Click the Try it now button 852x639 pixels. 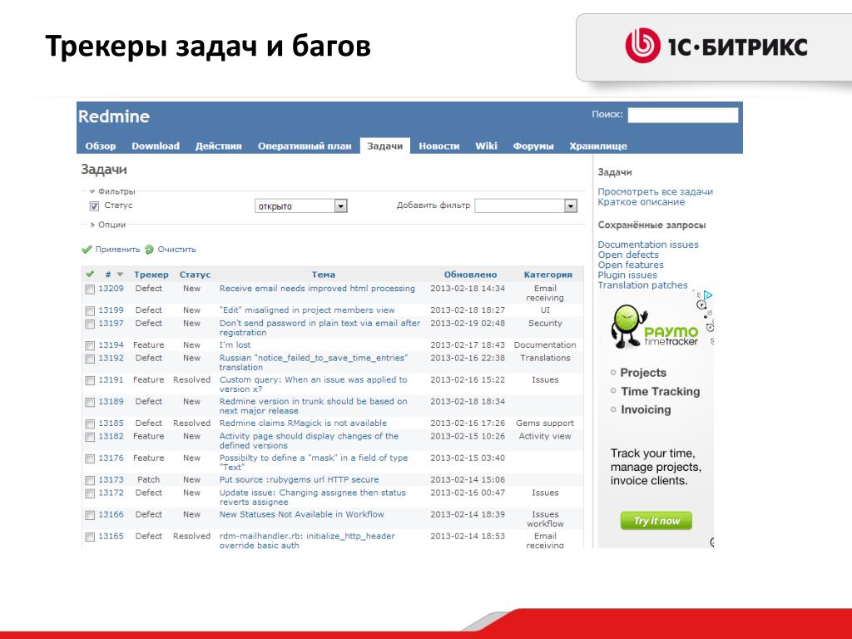[x=656, y=521]
